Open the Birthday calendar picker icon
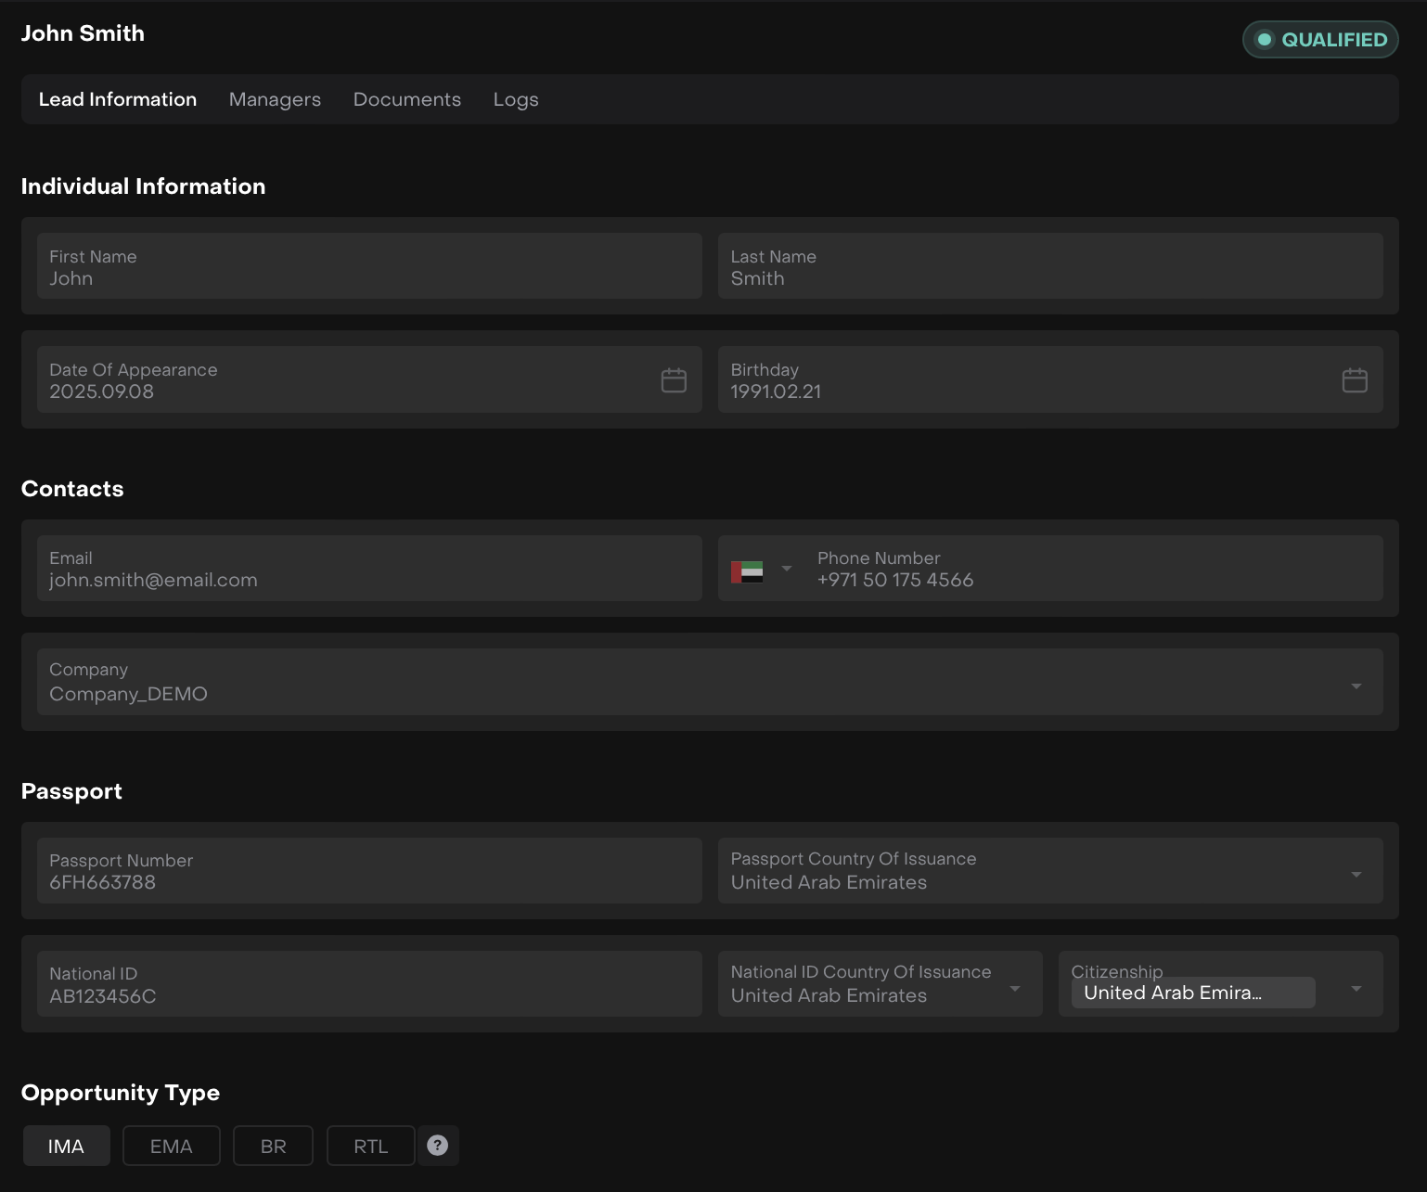The height and width of the screenshot is (1192, 1427). (1355, 380)
